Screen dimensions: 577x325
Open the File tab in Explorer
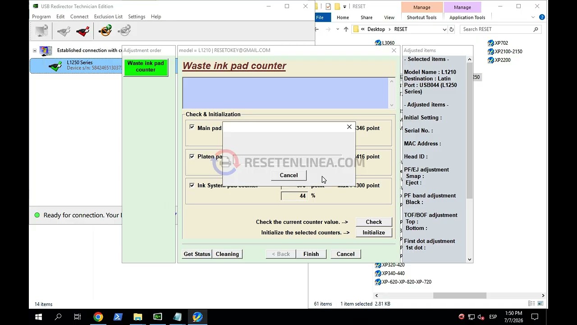tap(320, 18)
